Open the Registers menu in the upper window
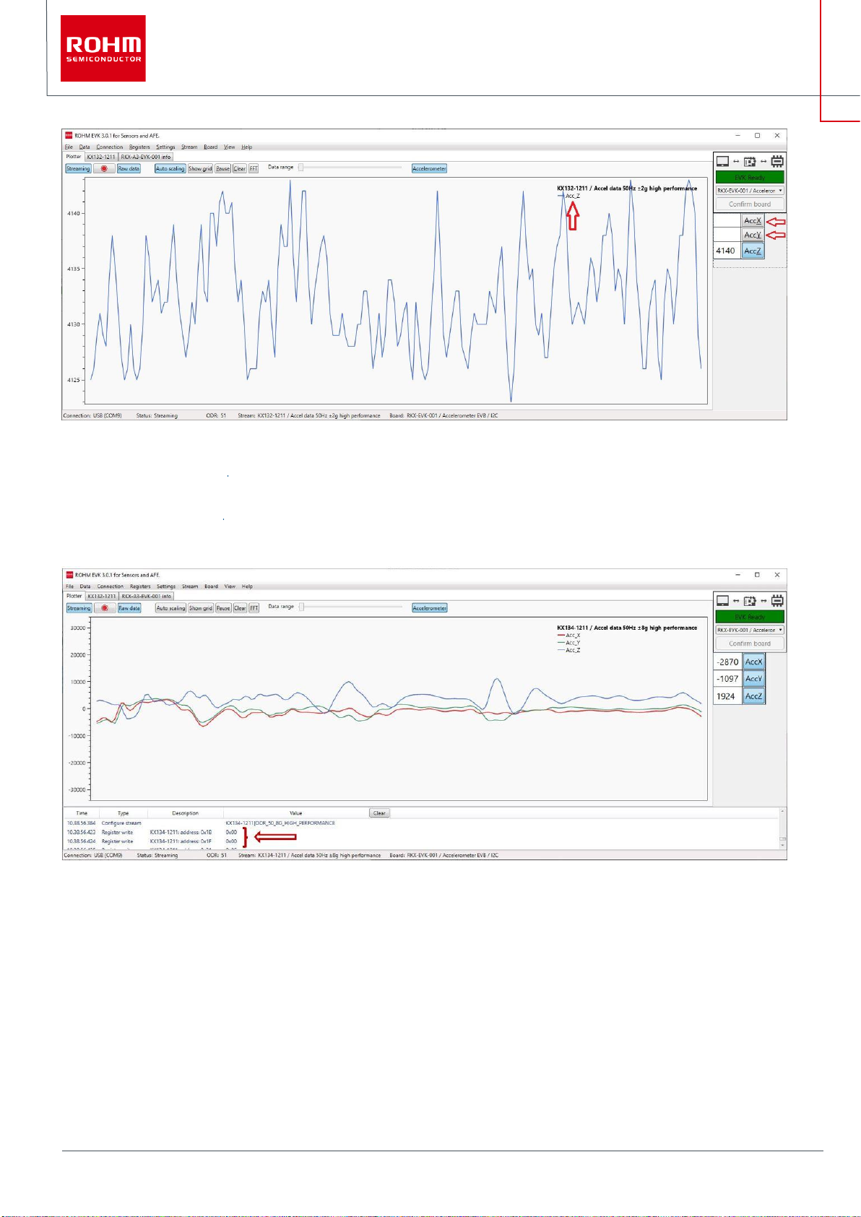The width and height of the screenshot is (861, 1217). 139,147
